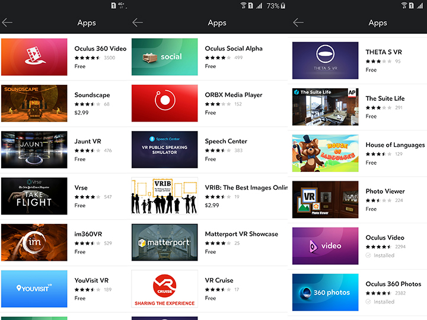Viewport: 427px width, 320px height.
Task: Open the Oculus Social Alpha thumbnail
Action: coord(164,57)
